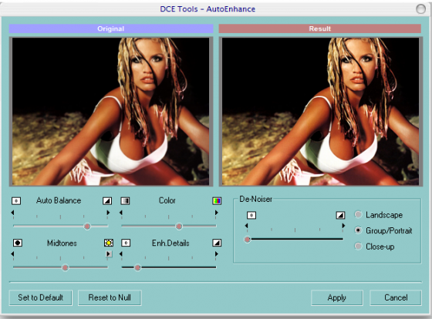Click the grayscale icon left of Color
This screenshot has height=319, width=432.
(x=125, y=200)
